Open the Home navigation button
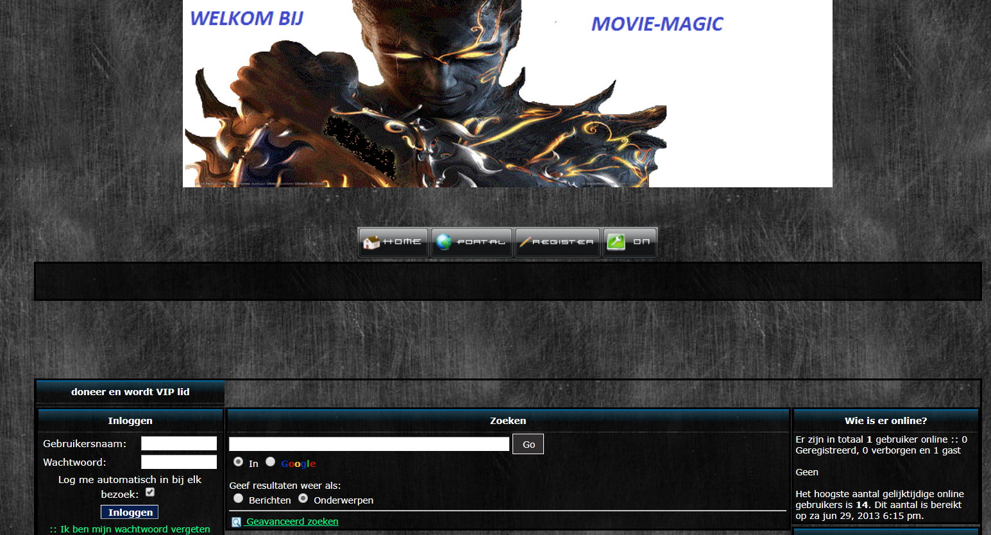 393,242
